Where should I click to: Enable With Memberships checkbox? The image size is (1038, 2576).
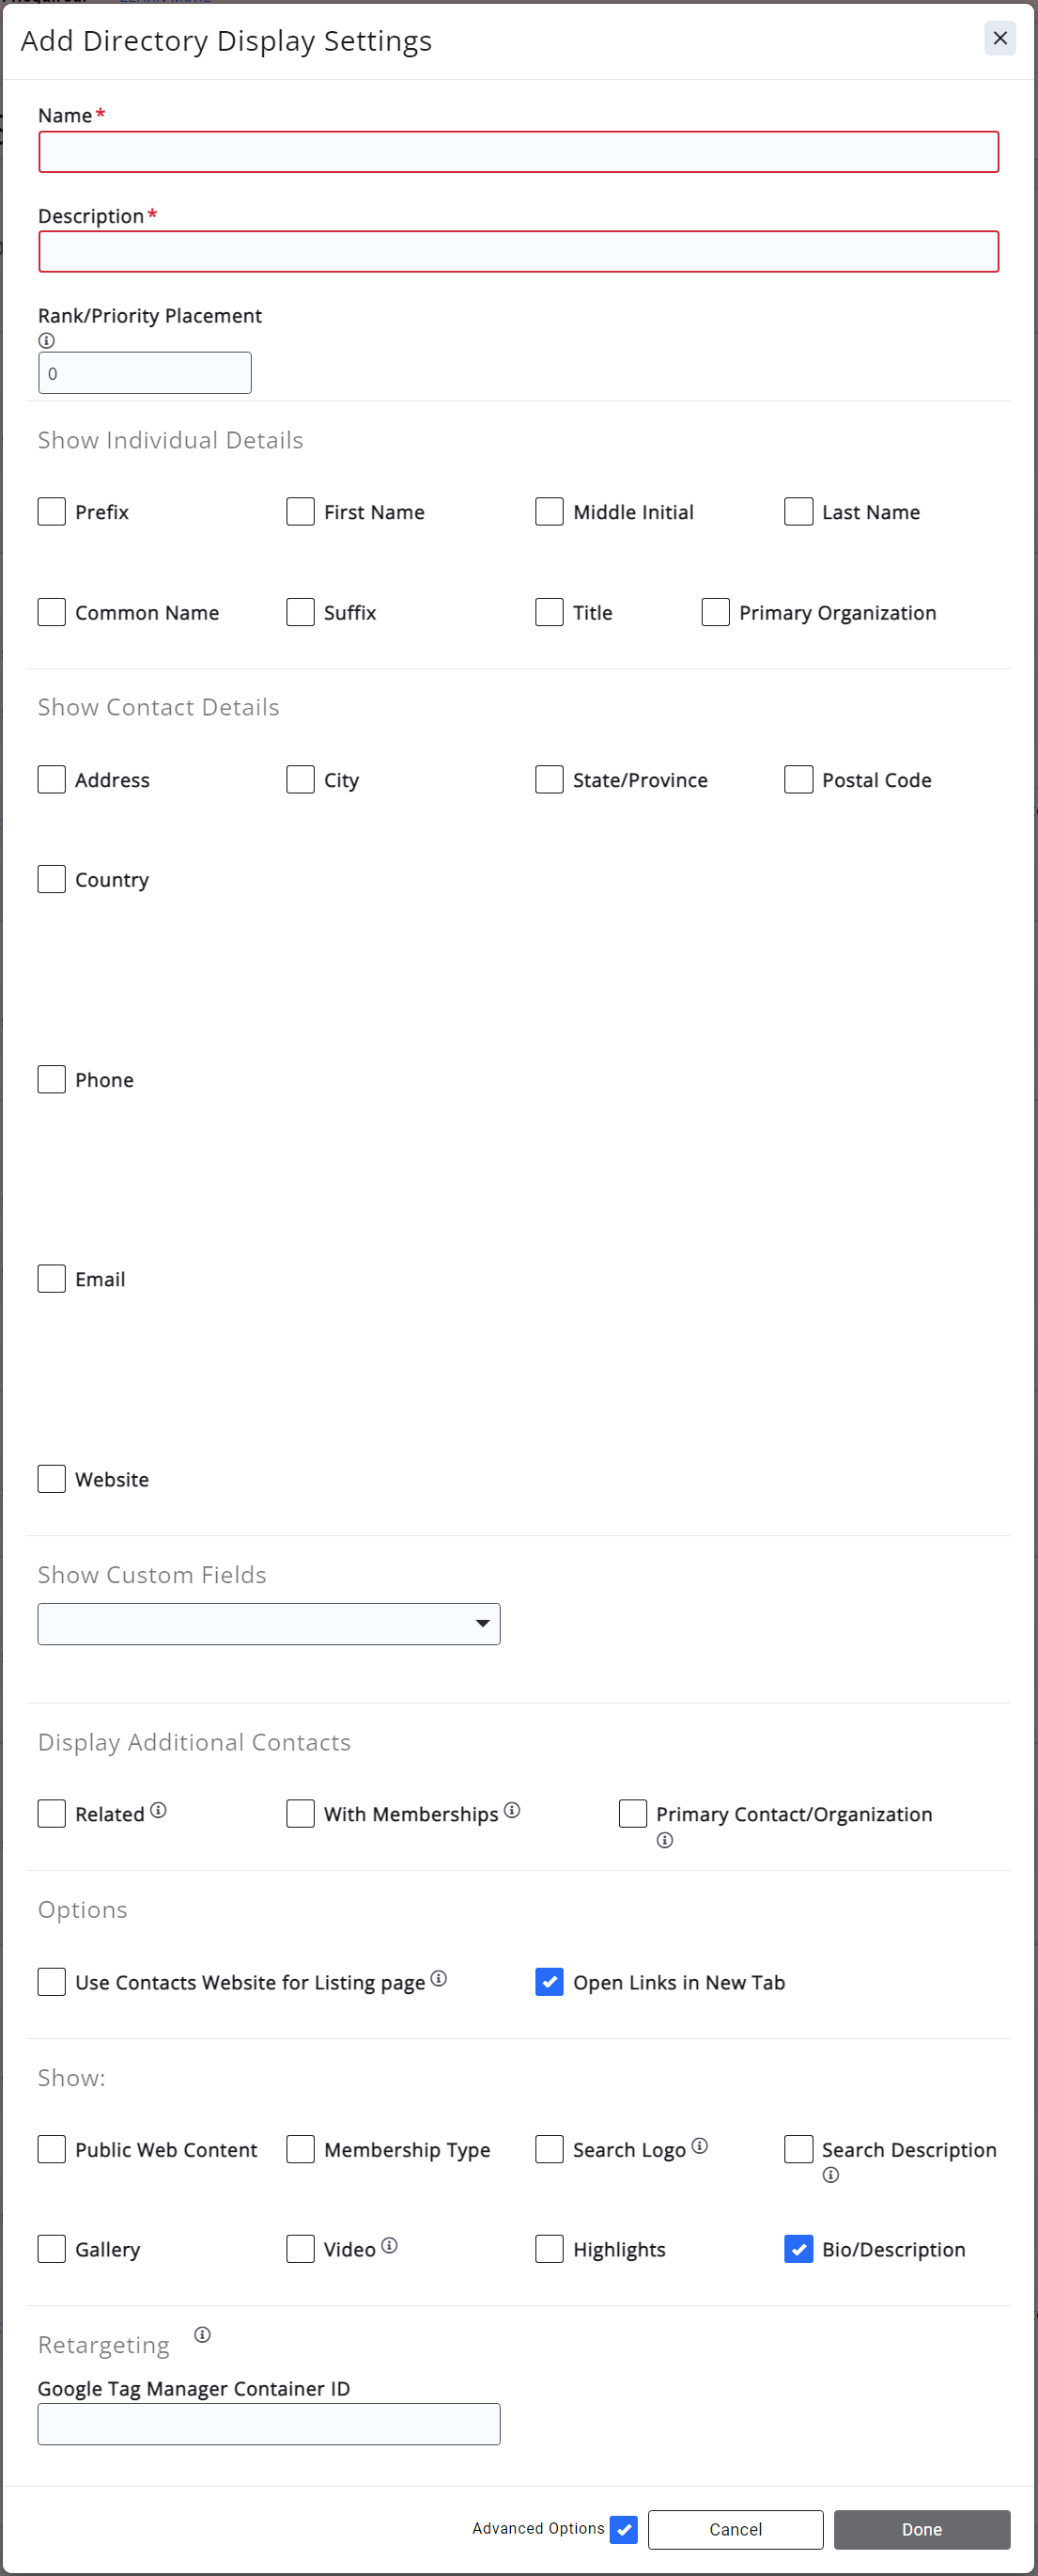tap(301, 1813)
